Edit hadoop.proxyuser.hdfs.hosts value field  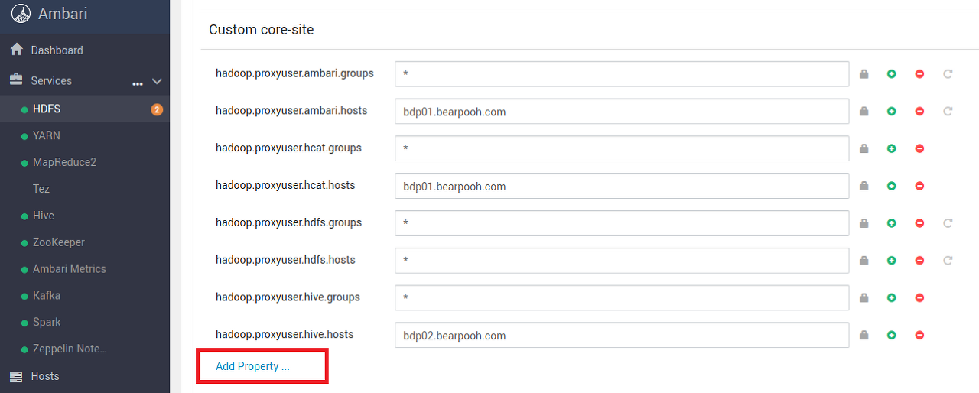[x=622, y=260]
